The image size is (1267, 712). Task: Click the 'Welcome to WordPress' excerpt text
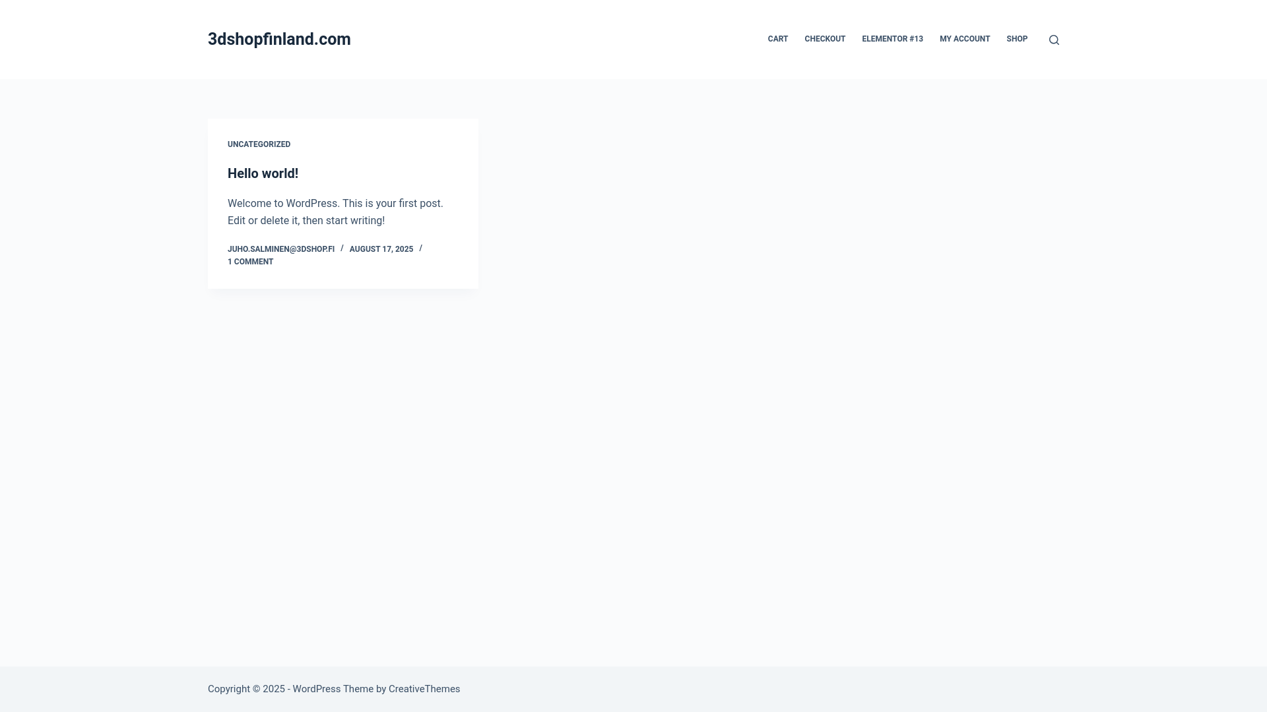pos(335,212)
